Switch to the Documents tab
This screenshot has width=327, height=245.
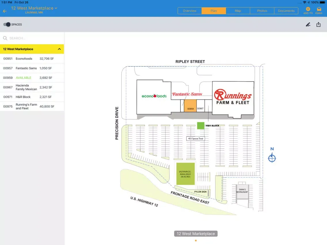click(286, 11)
